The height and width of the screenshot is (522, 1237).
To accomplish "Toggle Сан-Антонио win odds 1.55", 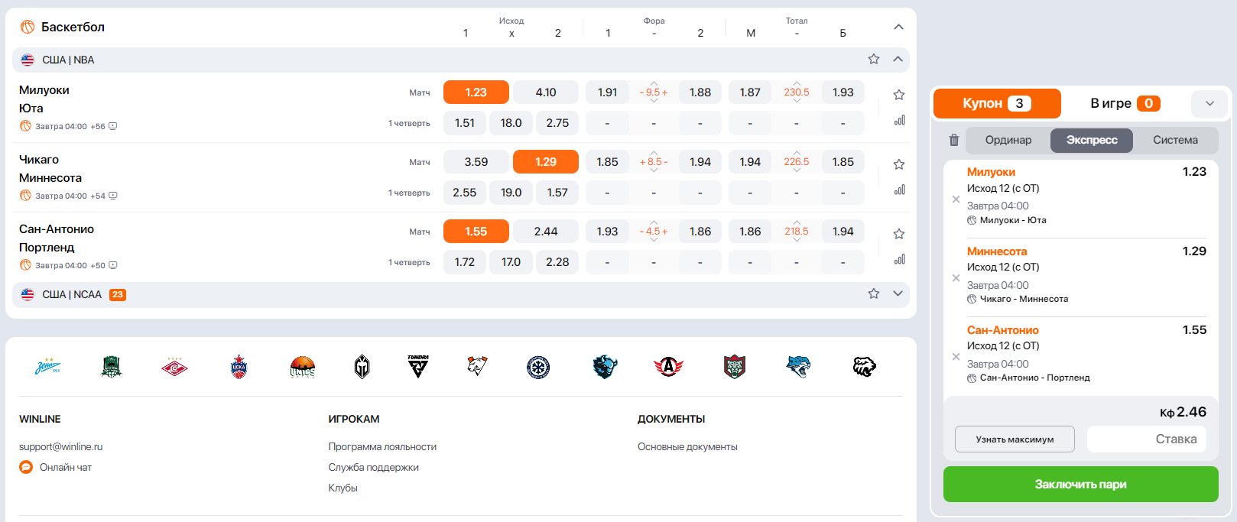I will coord(476,232).
